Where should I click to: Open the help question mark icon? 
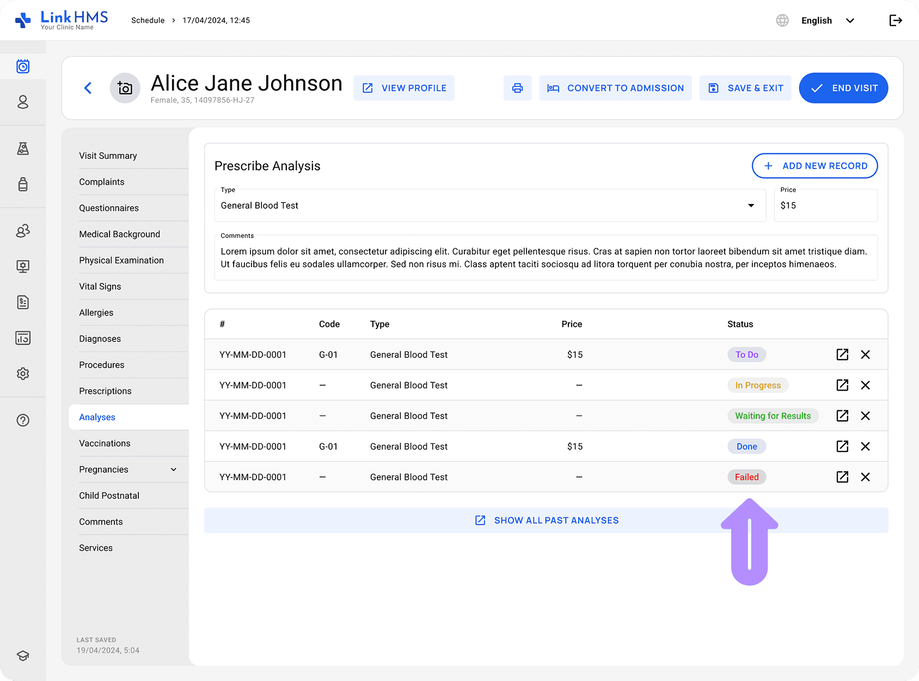(23, 420)
